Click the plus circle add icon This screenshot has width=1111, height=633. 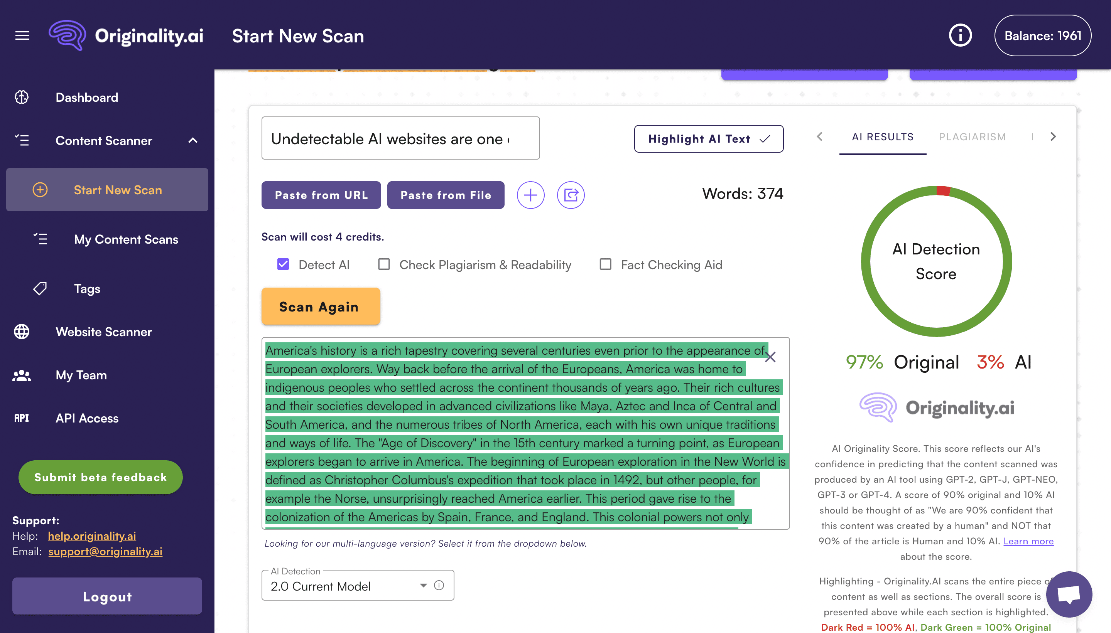(530, 195)
